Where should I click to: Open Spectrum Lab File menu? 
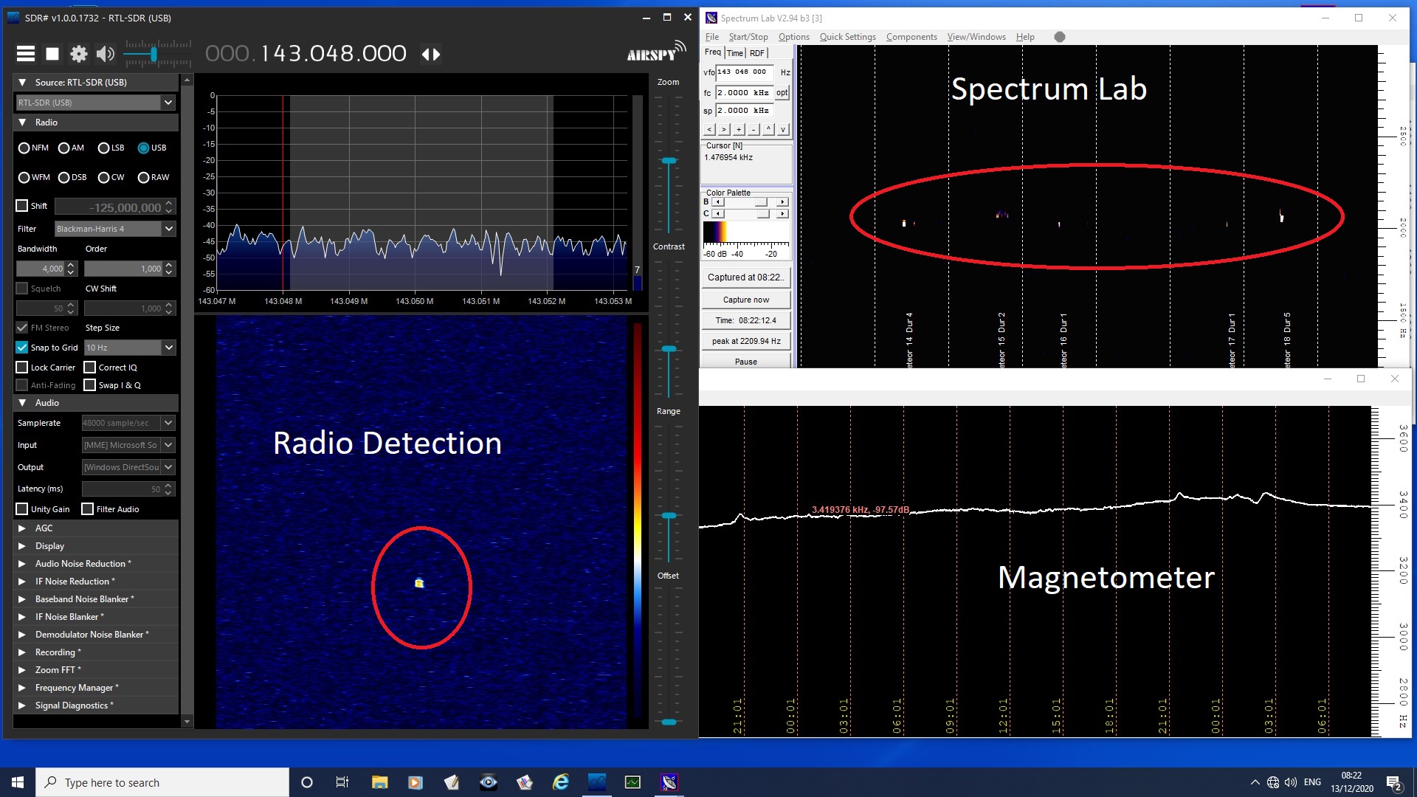pyautogui.click(x=712, y=37)
